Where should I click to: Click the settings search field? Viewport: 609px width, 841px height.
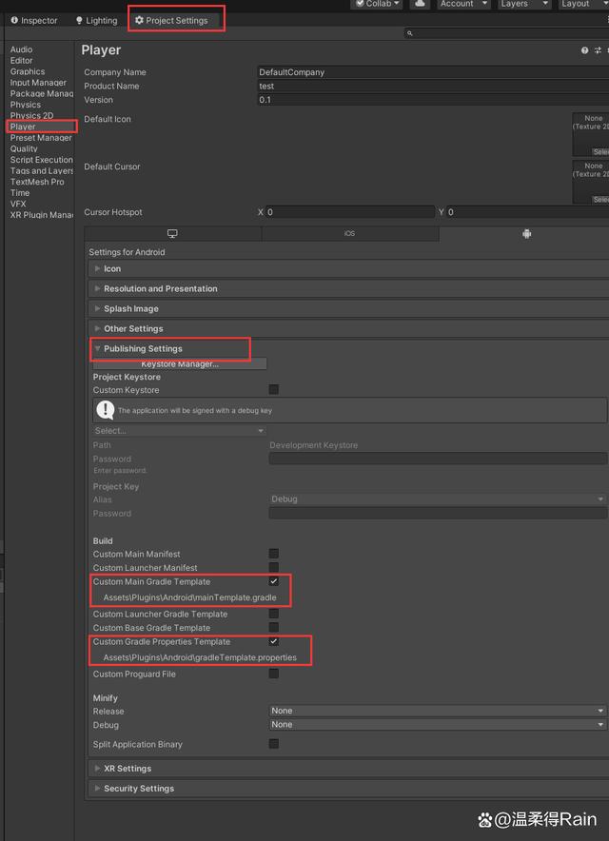coord(507,33)
